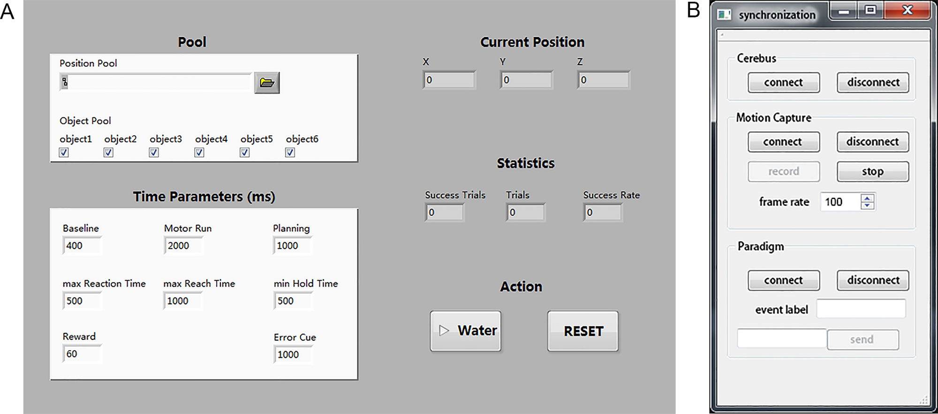Connect to Cerebus
This screenshot has width=938, height=414.
[783, 83]
